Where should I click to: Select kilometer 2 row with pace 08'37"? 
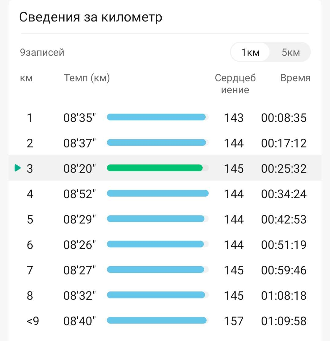[x=165, y=143]
